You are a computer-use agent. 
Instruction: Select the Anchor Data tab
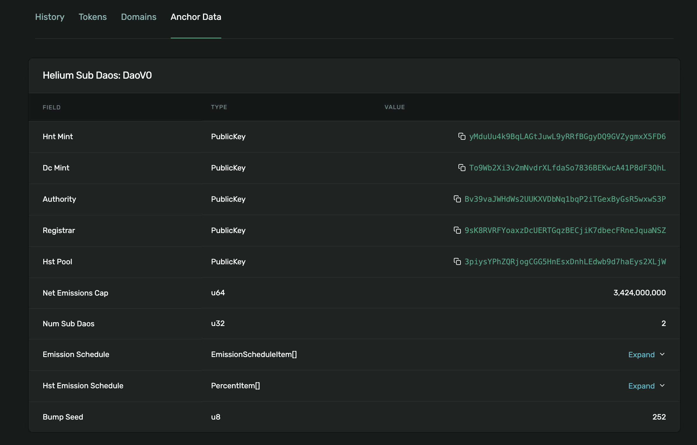point(196,17)
